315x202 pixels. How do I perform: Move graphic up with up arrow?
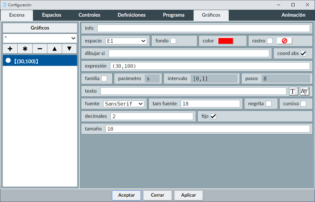pos(55,49)
